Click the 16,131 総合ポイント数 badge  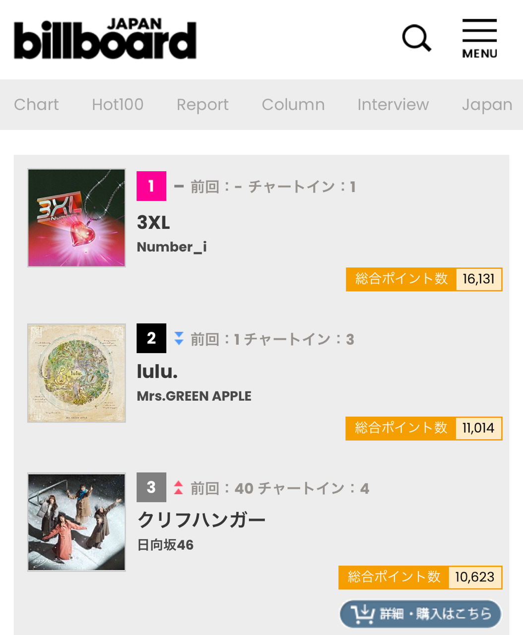click(x=424, y=279)
